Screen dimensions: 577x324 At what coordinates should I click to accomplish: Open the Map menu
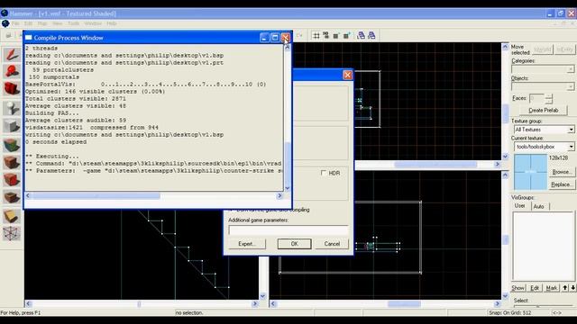coord(42,23)
